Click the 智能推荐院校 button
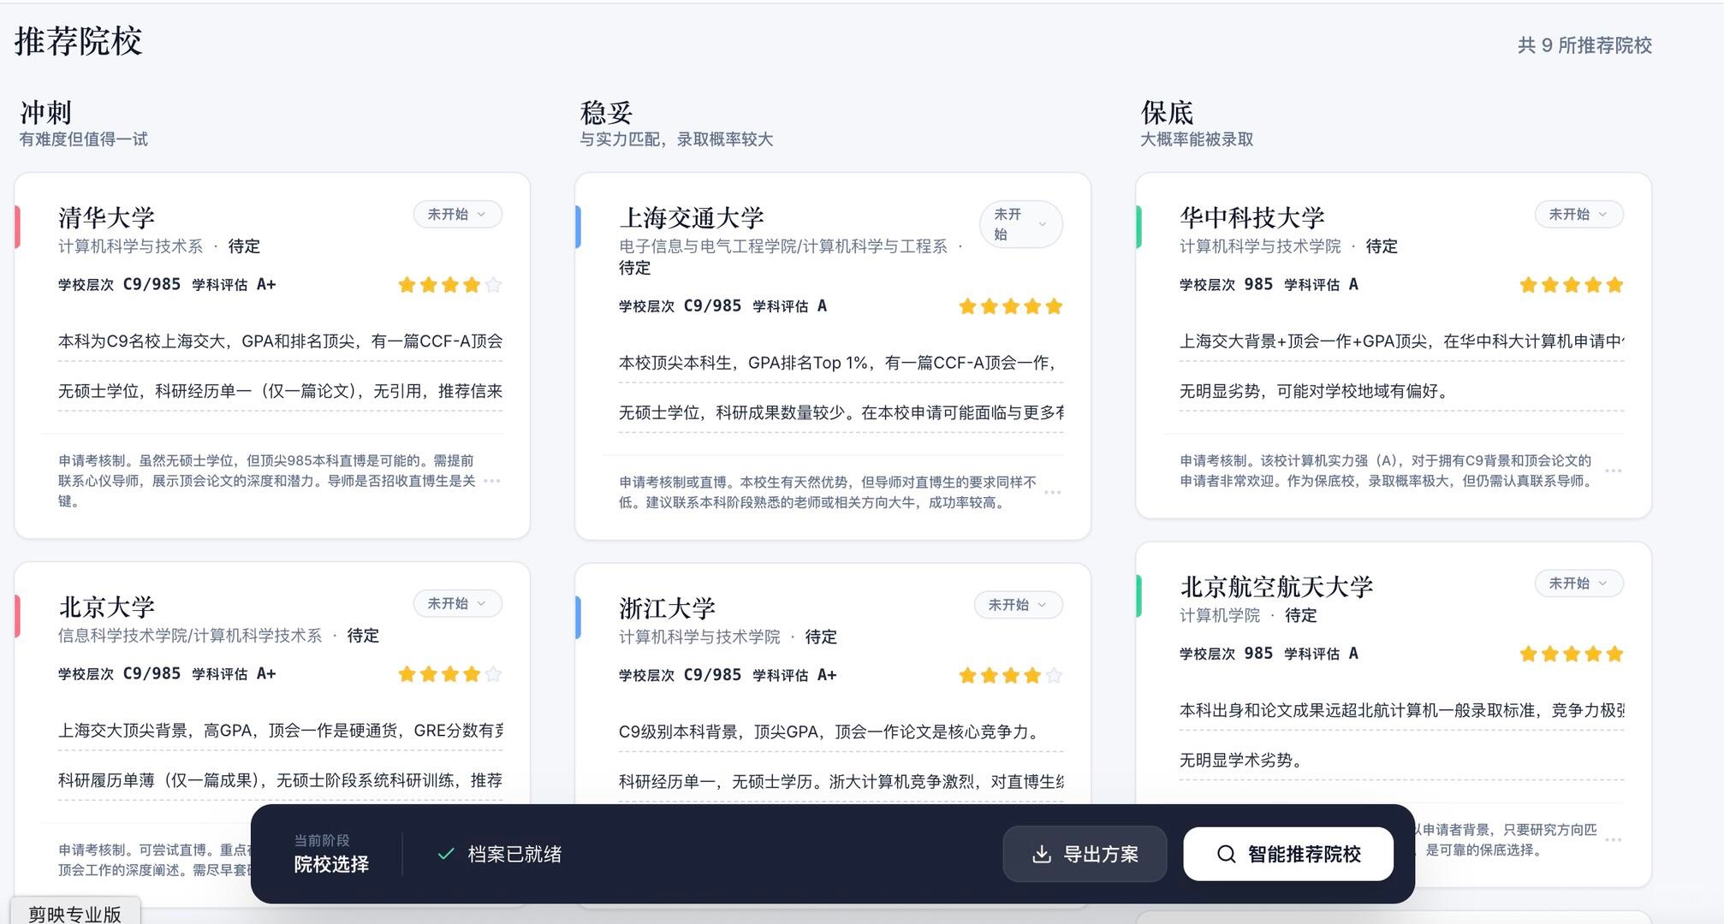The height and width of the screenshot is (924, 1724). coord(1288,854)
